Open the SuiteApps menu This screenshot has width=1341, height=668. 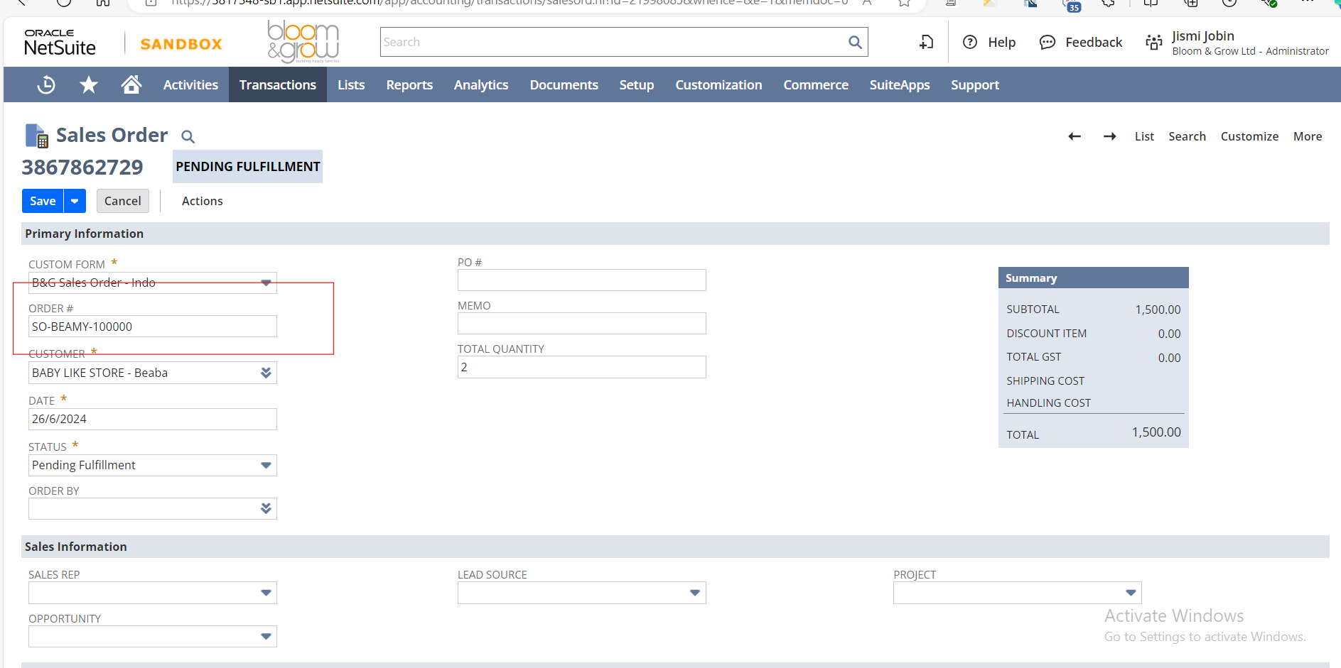pyautogui.click(x=900, y=84)
